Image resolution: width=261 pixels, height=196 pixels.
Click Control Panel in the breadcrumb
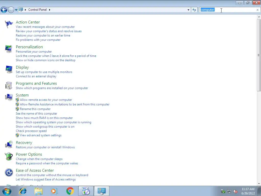37,10
